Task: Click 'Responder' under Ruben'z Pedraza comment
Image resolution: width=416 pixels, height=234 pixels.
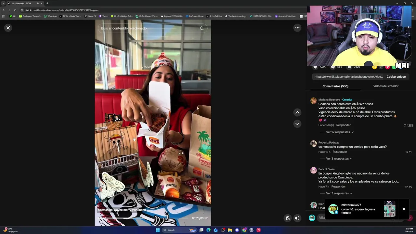Action: click(x=340, y=152)
